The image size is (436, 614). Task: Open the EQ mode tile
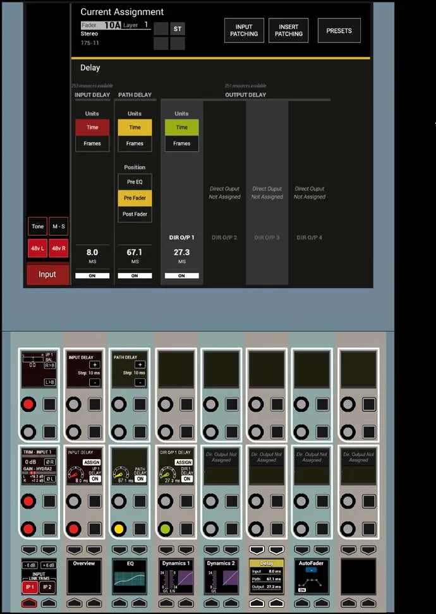point(130,576)
